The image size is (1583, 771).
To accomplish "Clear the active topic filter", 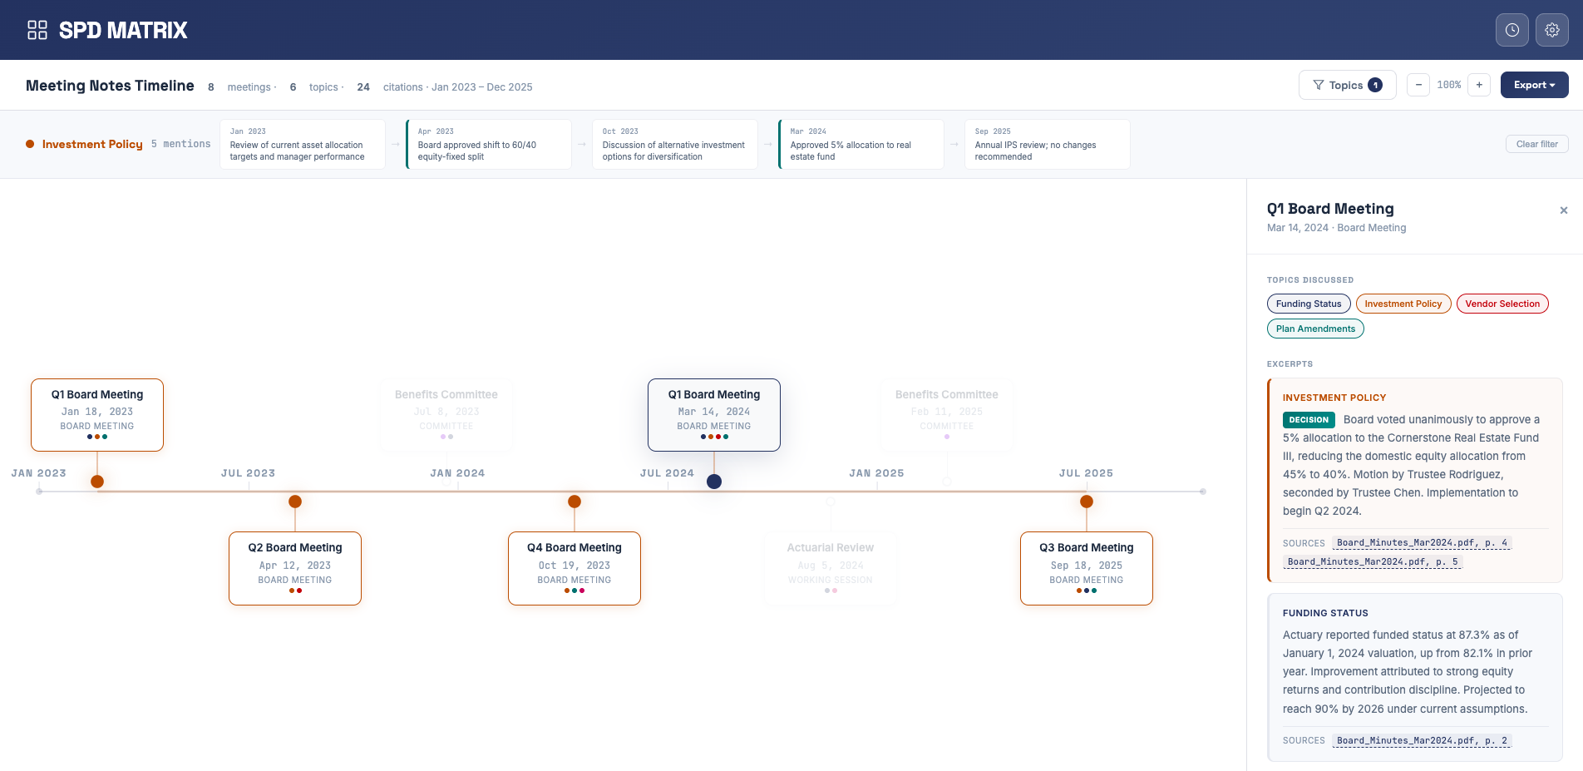I will pyautogui.click(x=1536, y=144).
